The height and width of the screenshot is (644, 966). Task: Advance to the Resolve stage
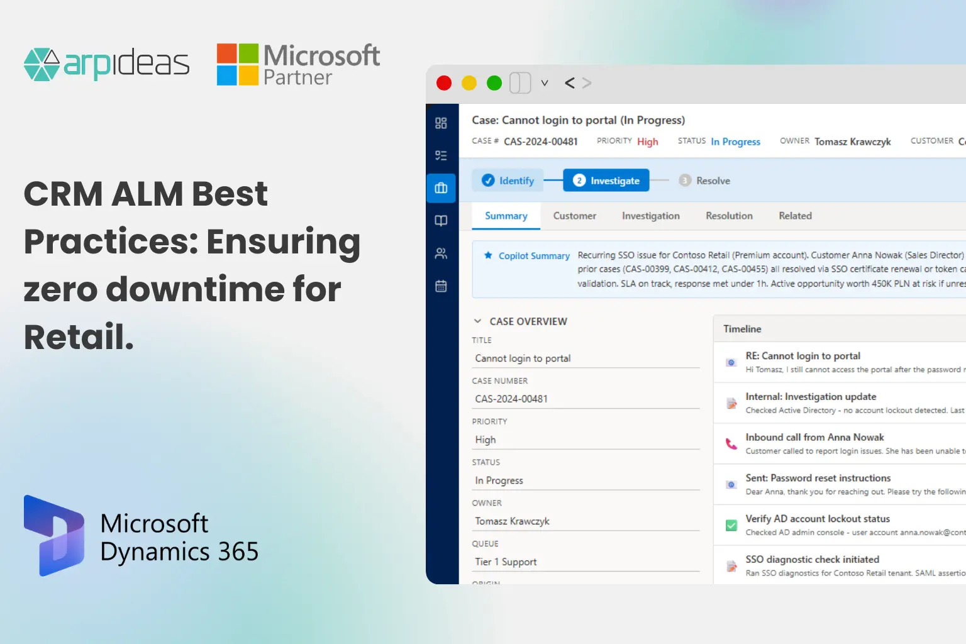(x=704, y=180)
